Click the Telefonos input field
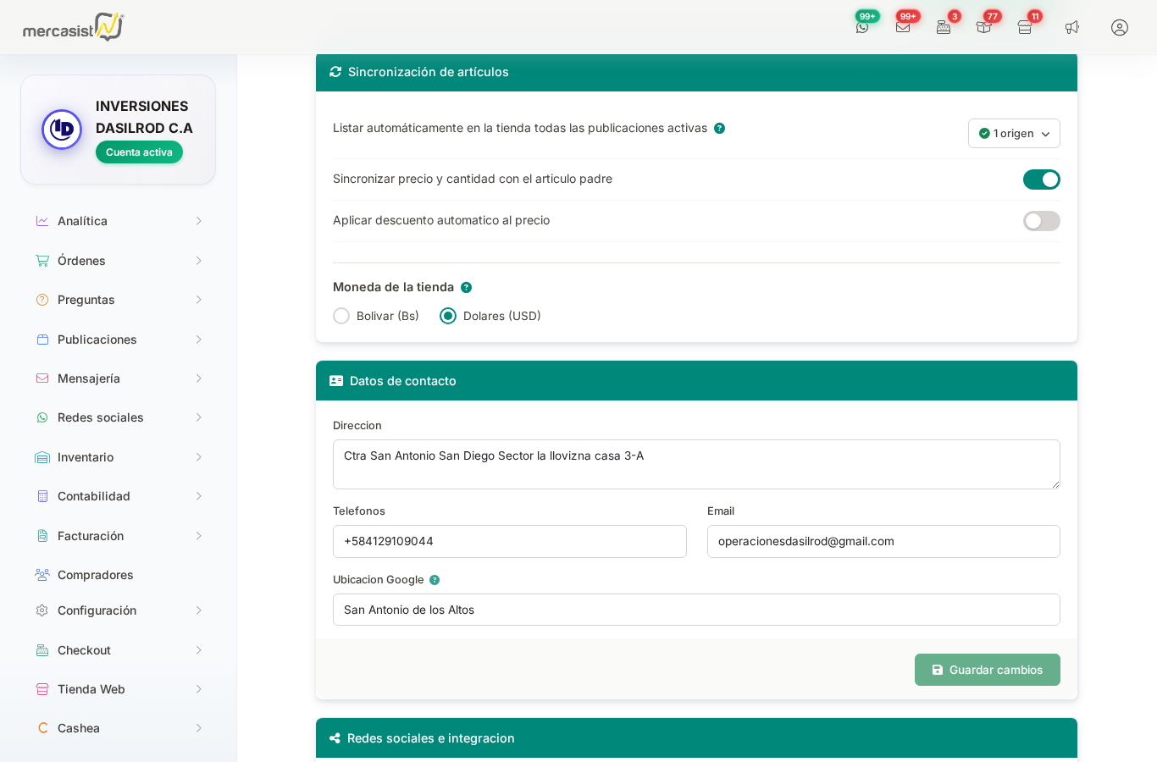This screenshot has width=1157, height=762. pyautogui.click(x=509, y=541)
